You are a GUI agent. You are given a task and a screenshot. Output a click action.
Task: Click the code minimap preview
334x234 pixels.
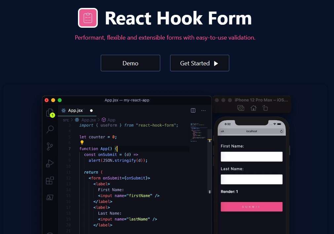click(x=199, y=132)
